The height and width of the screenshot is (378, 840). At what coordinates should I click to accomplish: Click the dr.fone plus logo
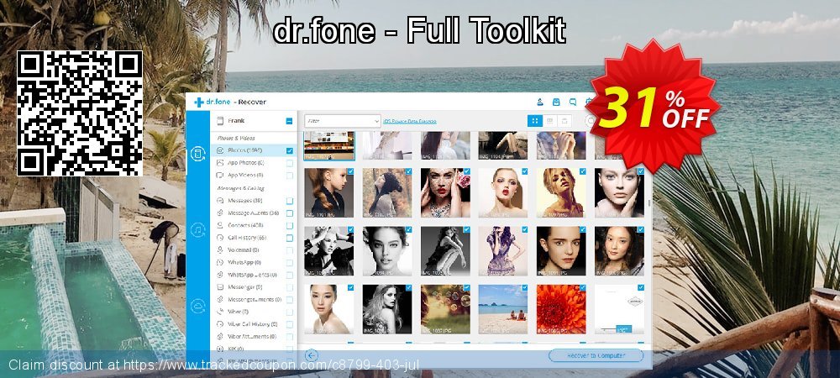tap(199, 102)
